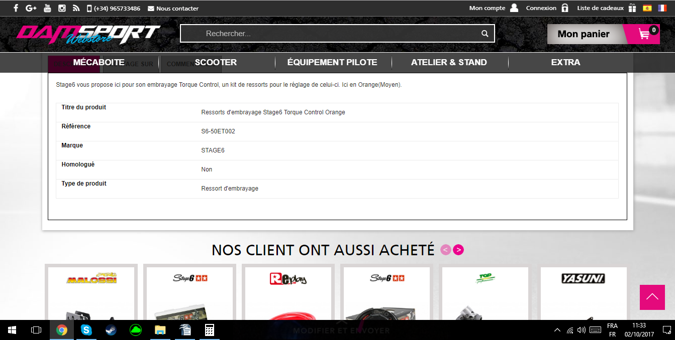The width and height of the screenshot is (675, 340).
Task: Open the MÉCABOITE menu
Action: coord(99,62)
